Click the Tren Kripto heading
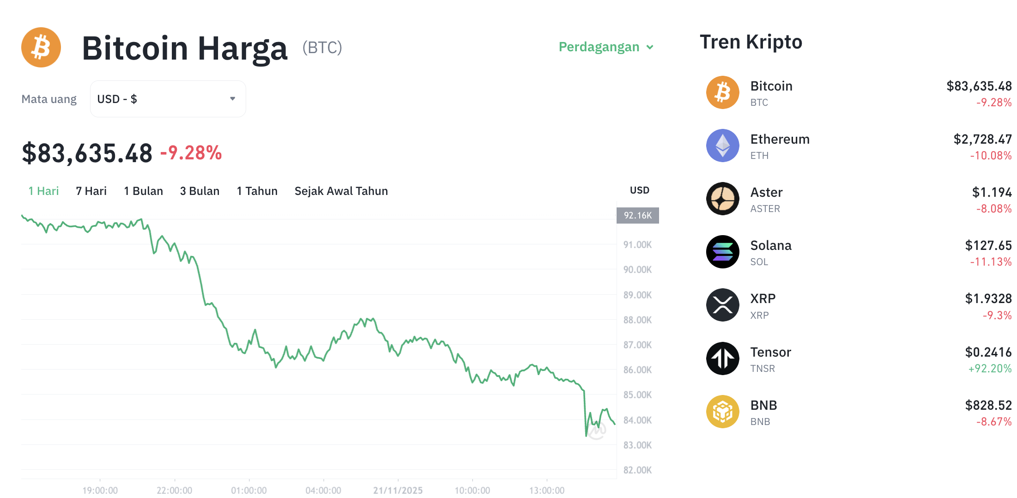 click(x=751, y=42)
